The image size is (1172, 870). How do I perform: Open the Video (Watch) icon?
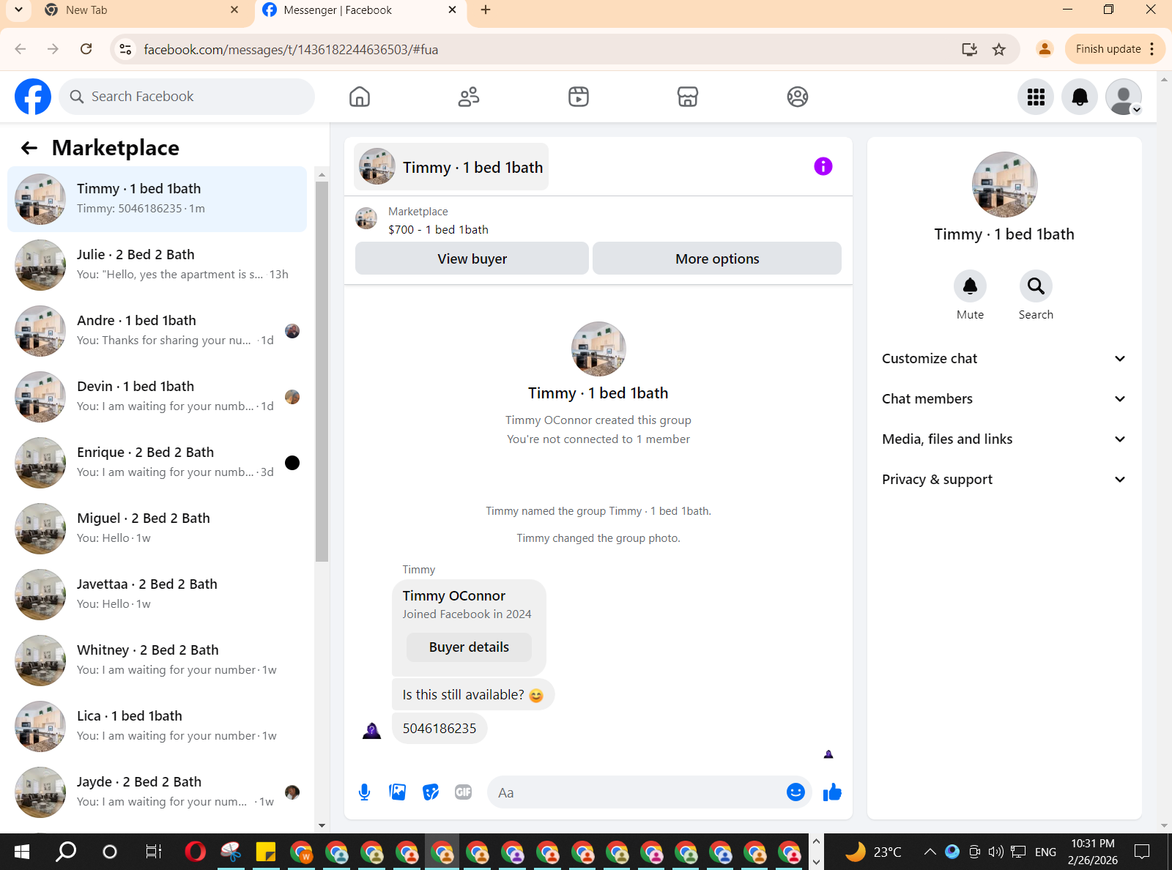[x=579, y=97]
